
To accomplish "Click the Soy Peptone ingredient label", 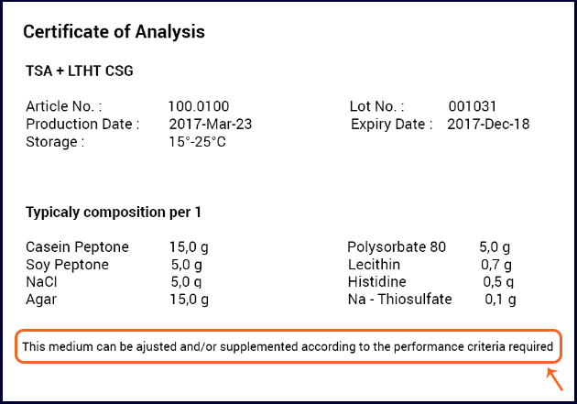I will [68, 265].
